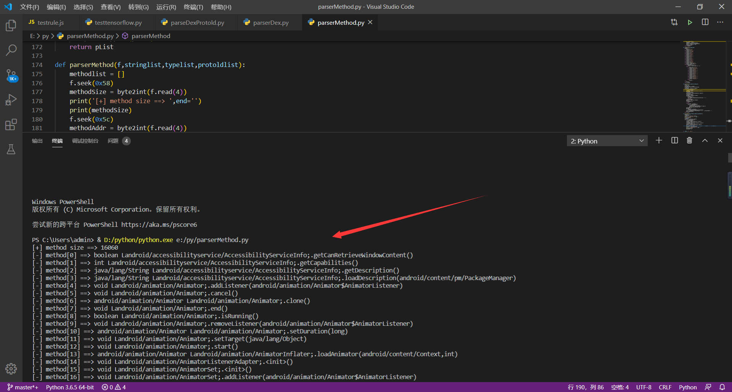Switch to the parseDexProtoId.py tab
Image resolution: width=732 pixels, height=392 pixels.
196,22
